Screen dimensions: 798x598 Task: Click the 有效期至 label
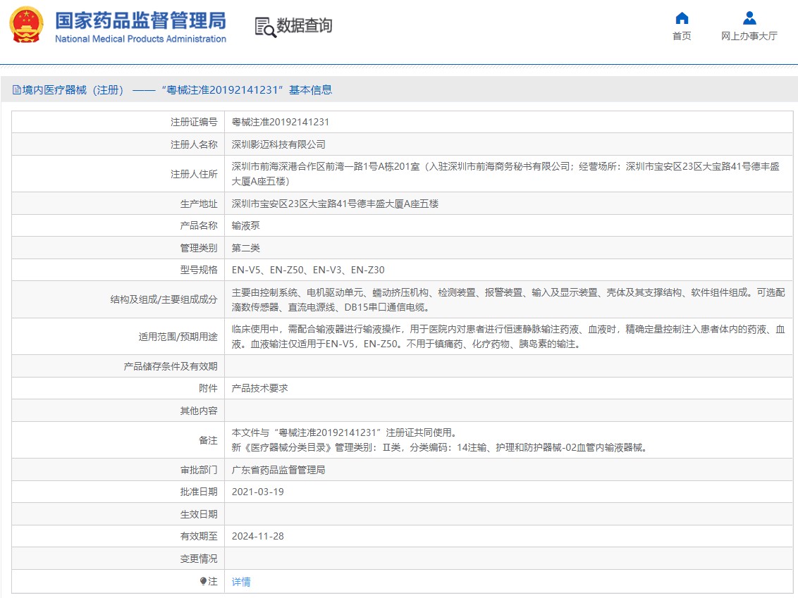point(199,536)
